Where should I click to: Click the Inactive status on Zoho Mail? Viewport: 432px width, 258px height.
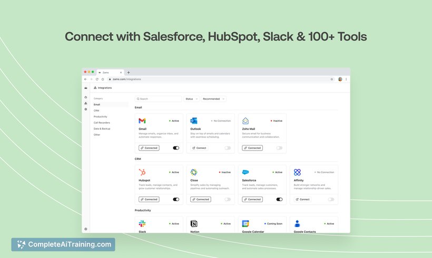[x=277, y=121]
